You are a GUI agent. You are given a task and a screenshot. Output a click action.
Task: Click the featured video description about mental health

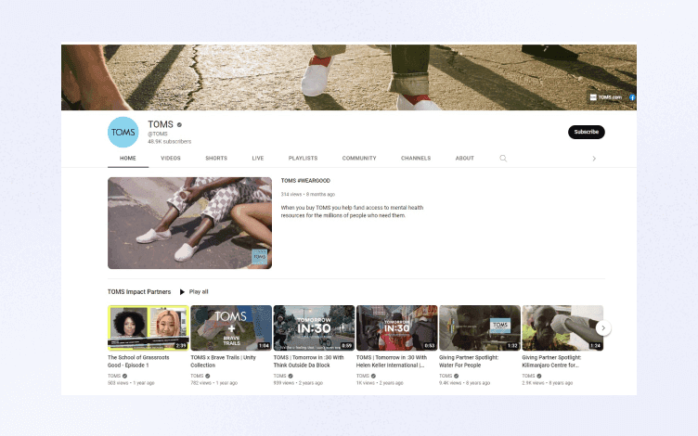click(352, 212)
